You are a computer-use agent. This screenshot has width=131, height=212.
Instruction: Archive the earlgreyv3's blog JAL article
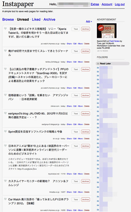[85, 114]
